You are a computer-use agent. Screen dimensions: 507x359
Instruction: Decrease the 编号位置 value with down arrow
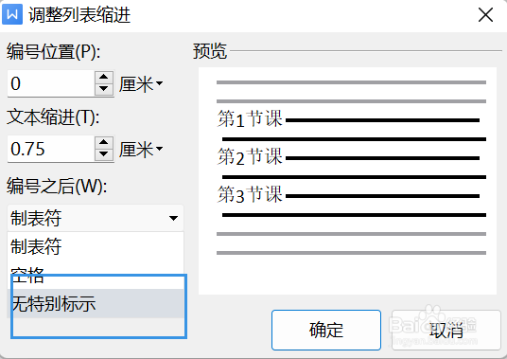click(104, 89)
